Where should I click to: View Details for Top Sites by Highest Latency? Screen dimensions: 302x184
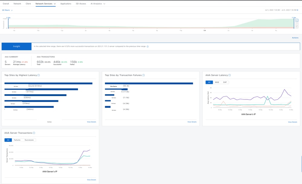[x=92, y=122]
